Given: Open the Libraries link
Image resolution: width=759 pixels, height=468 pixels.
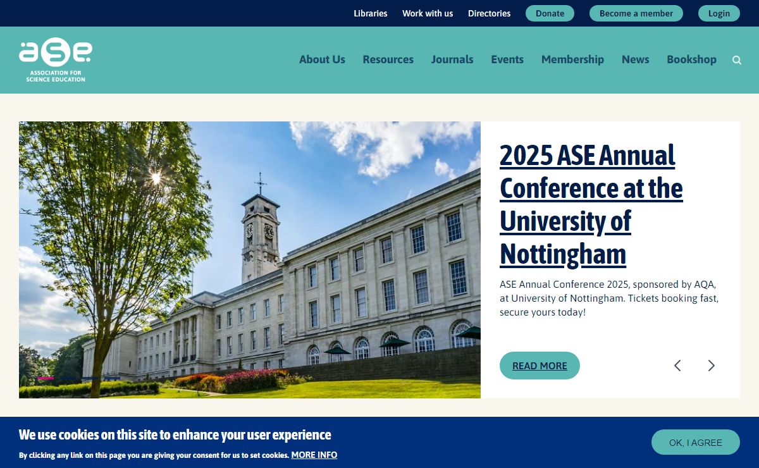Looking at the screenshot, I should 371,13.
